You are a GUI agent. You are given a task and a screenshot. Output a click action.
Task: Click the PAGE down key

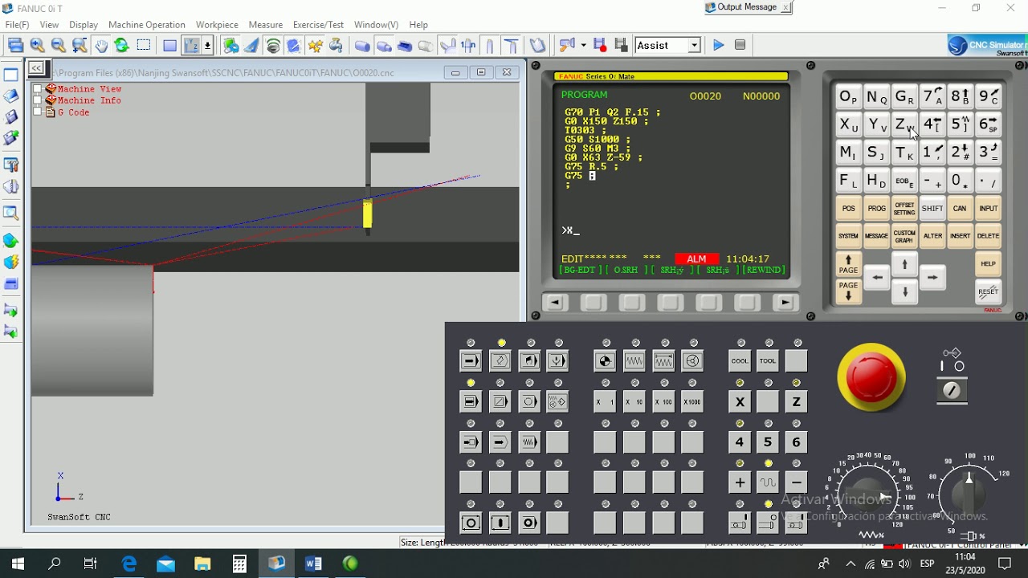point(848,291)
